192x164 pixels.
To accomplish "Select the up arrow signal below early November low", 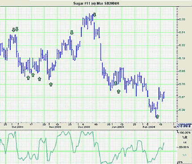I will pyautogui.click(x=51, y=84).
